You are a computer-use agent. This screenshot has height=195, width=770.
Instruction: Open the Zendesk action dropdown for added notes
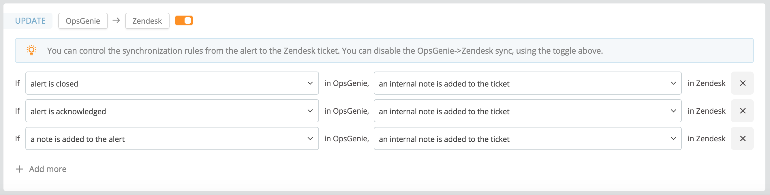tap(673, 138)
